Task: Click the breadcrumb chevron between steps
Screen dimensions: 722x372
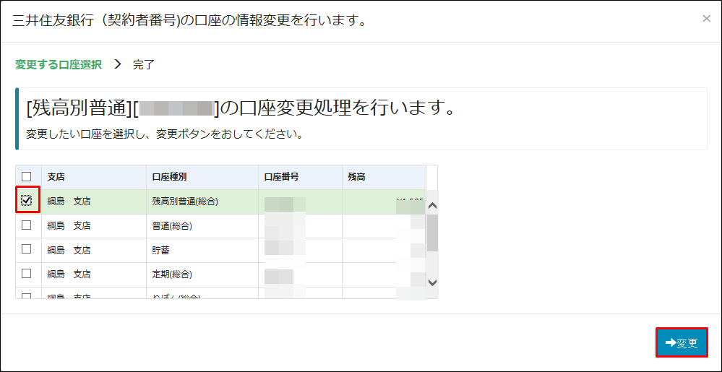Action: [x=118, y=64]
